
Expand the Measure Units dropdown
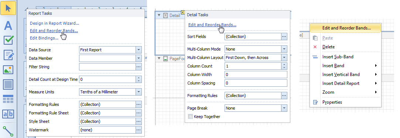[139, 92]
